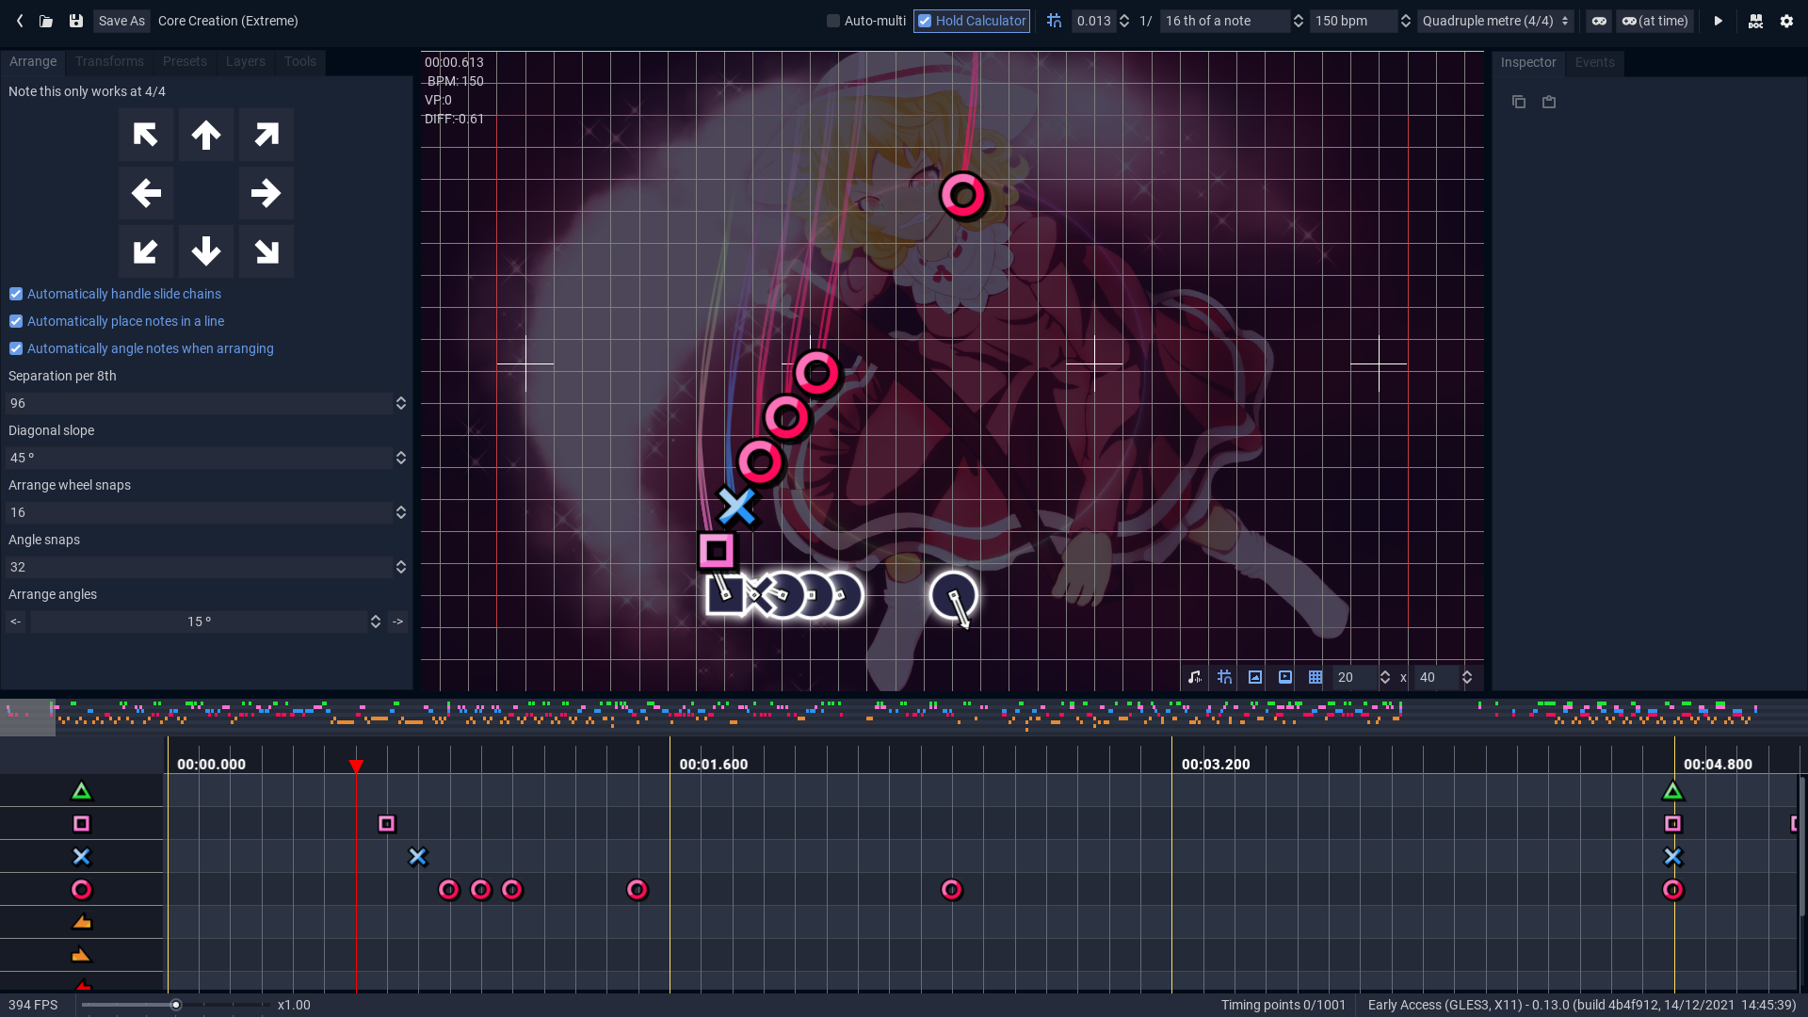The height and width of the screenshot is (1017, 1808).
Task: Arrange notes toward upper-right arrow
Action: coord(266,135)
